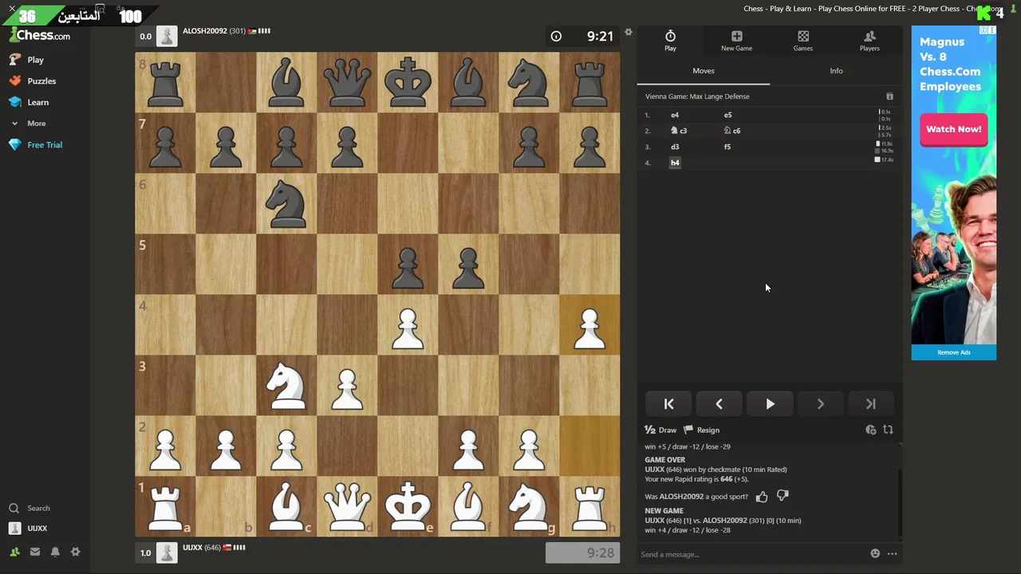
Task: Give ALOSH20092 a thumbs up
Action: pos(762,497)
